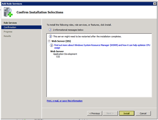158x120 pixels.
Task: Click info icon next to restart warning
Action: (50, 36)
